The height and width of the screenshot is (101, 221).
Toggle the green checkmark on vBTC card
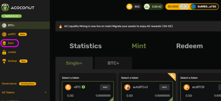click(x=112, y=99)
